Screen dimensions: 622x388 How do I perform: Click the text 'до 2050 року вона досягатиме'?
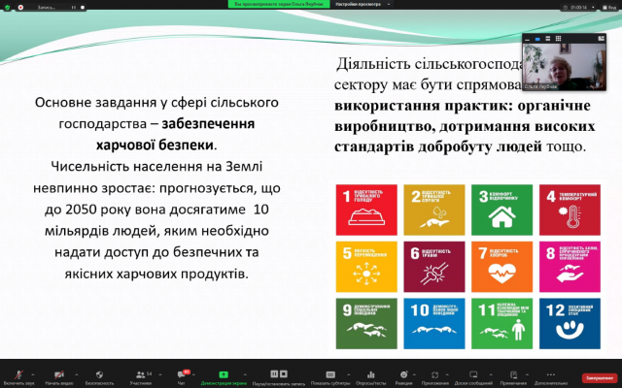[145, 210]
